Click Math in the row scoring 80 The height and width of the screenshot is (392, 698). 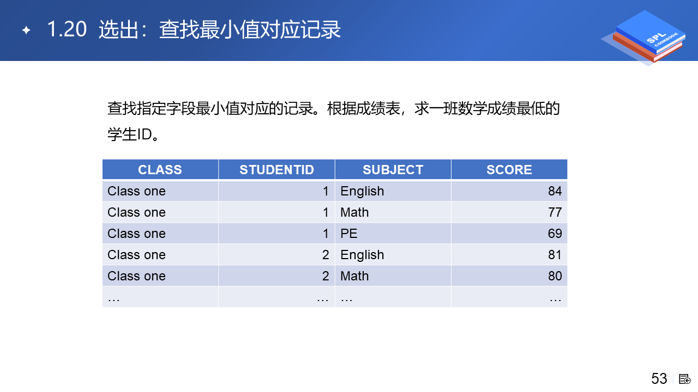pos(393,276)
